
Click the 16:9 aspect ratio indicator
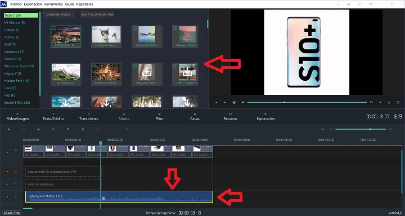pyautogui.click(x=398, y=117)
